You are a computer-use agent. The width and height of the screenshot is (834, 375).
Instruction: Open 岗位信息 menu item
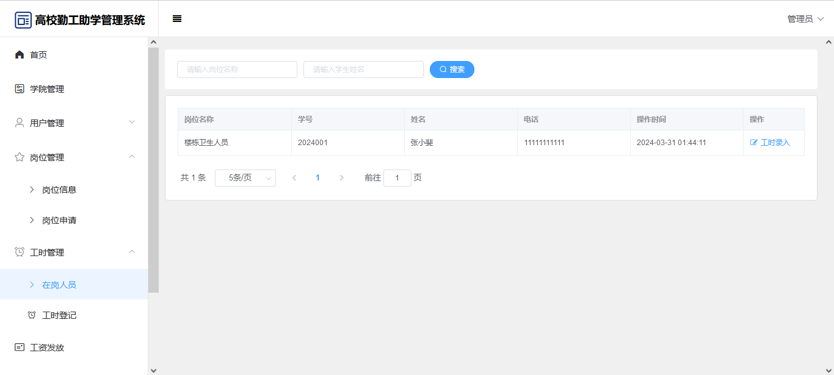(59, 190)
